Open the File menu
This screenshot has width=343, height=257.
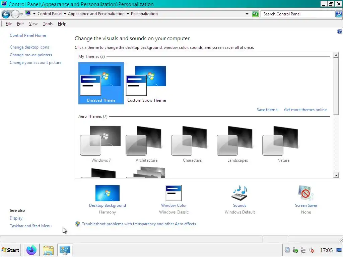(8, 24)
